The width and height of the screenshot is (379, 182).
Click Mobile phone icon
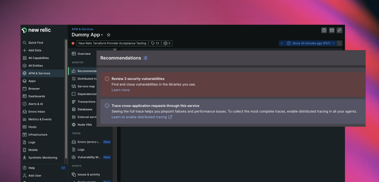[25, 150]
